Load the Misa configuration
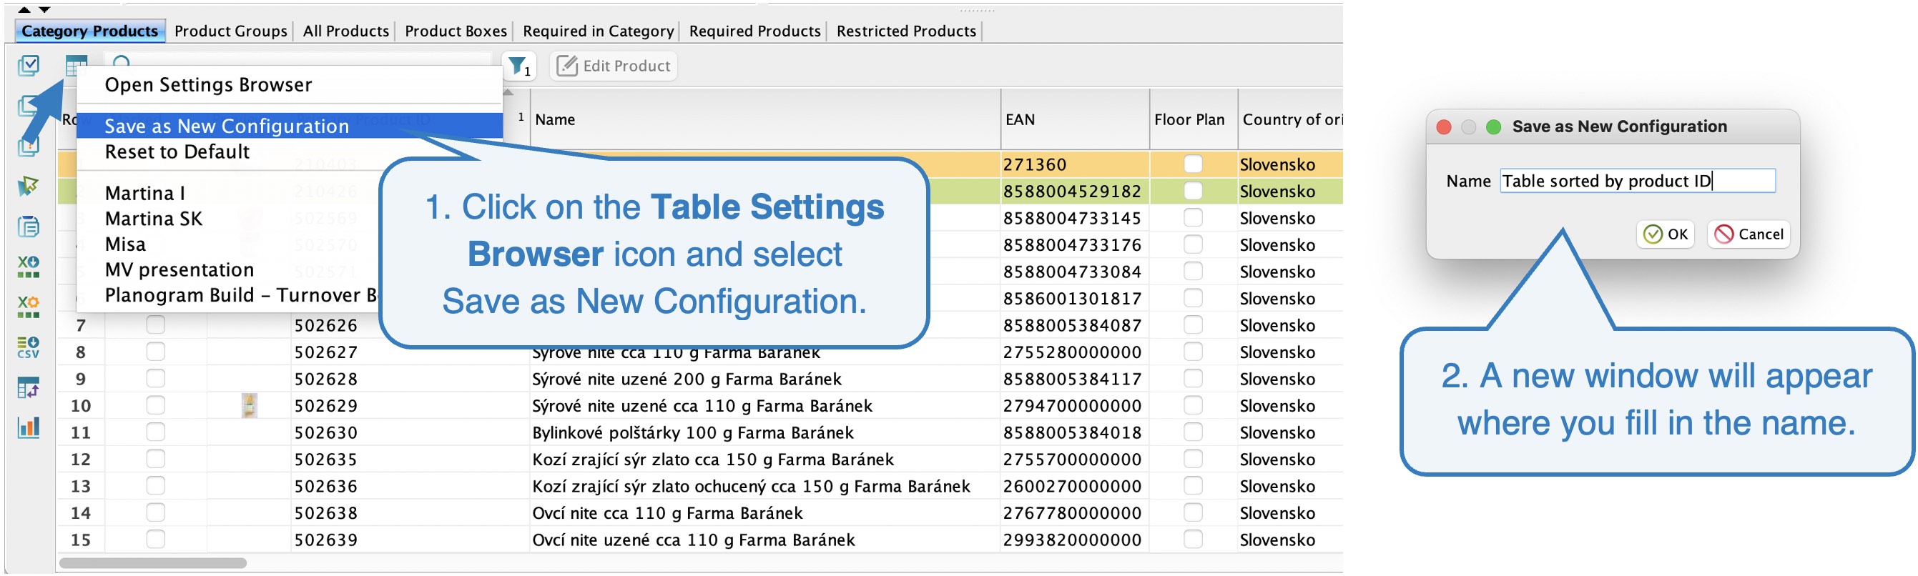 coord(125,244)
